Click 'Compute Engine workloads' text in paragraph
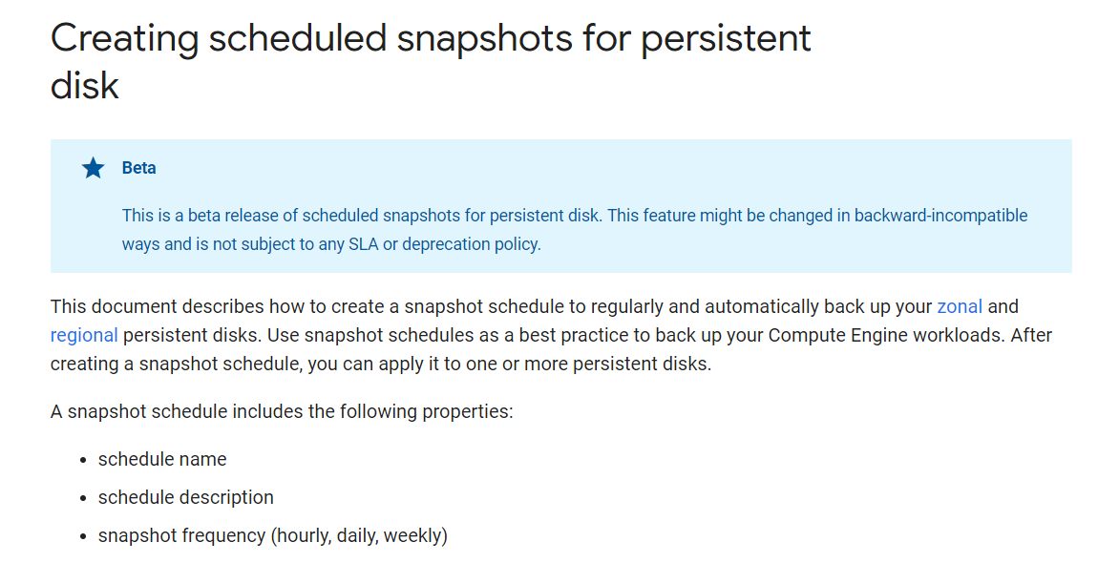This screenshot has height=563, width=1098. [x=887, y=336]
